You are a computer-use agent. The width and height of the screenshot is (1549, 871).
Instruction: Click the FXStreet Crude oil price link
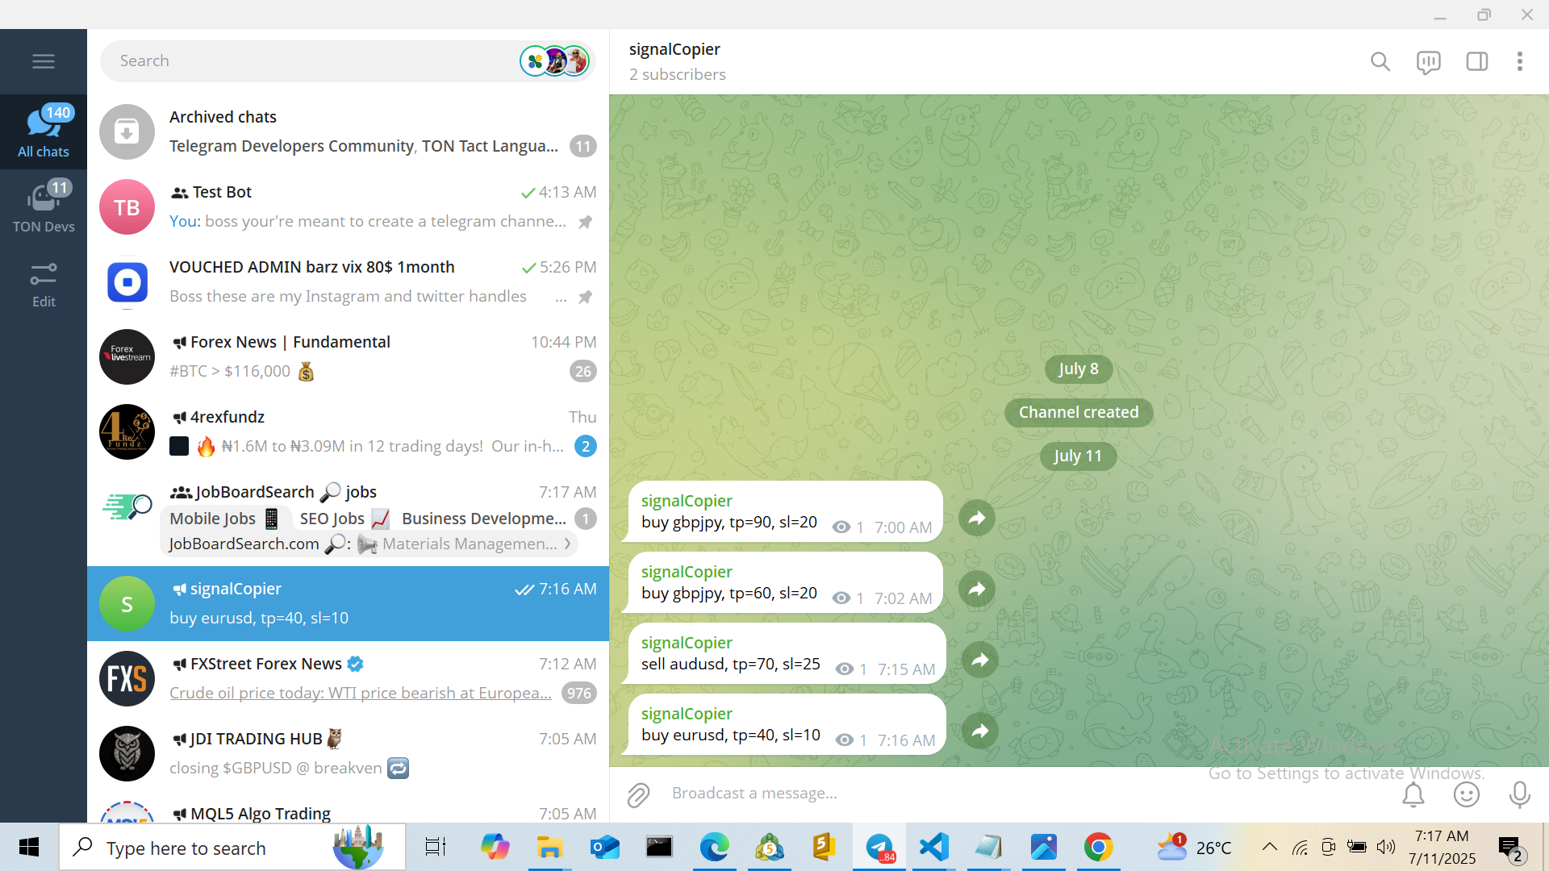[x=361, y=693]
